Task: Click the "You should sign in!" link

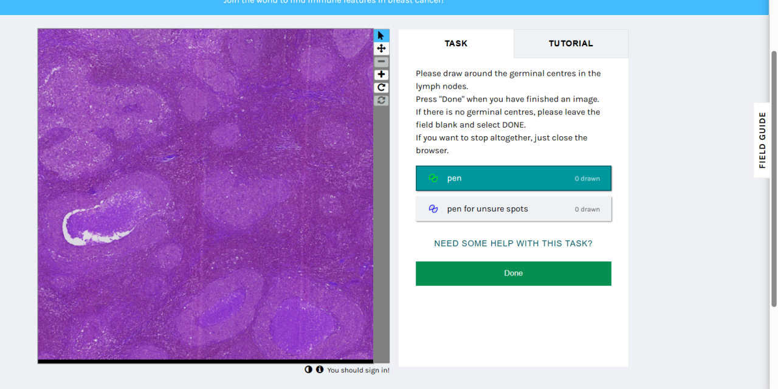Action: 358,370
